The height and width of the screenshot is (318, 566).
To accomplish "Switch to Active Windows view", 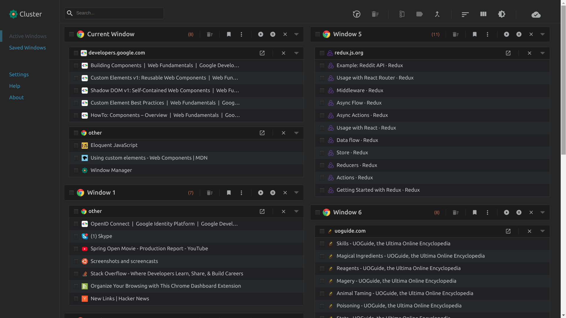I will (28, 36).
